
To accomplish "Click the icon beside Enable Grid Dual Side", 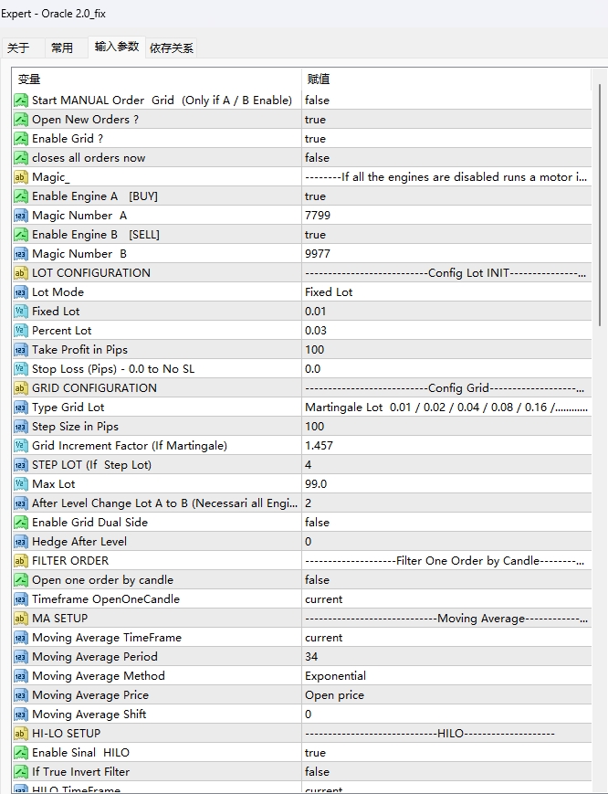I will point(21,523).
